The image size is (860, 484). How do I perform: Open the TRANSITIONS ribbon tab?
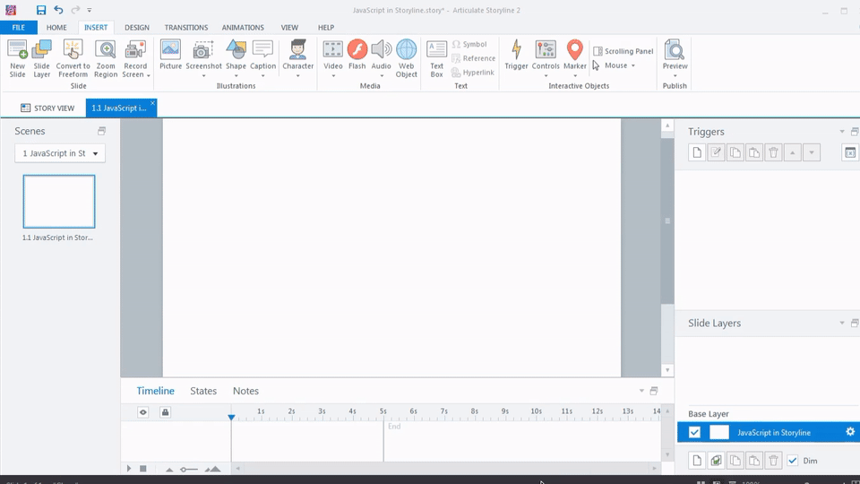tap(186, 28)
